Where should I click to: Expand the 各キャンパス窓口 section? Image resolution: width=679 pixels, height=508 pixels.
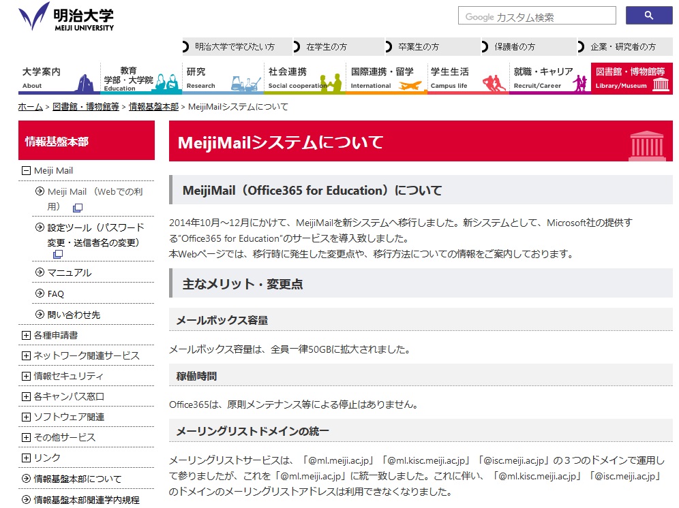(x=26, y=396)
